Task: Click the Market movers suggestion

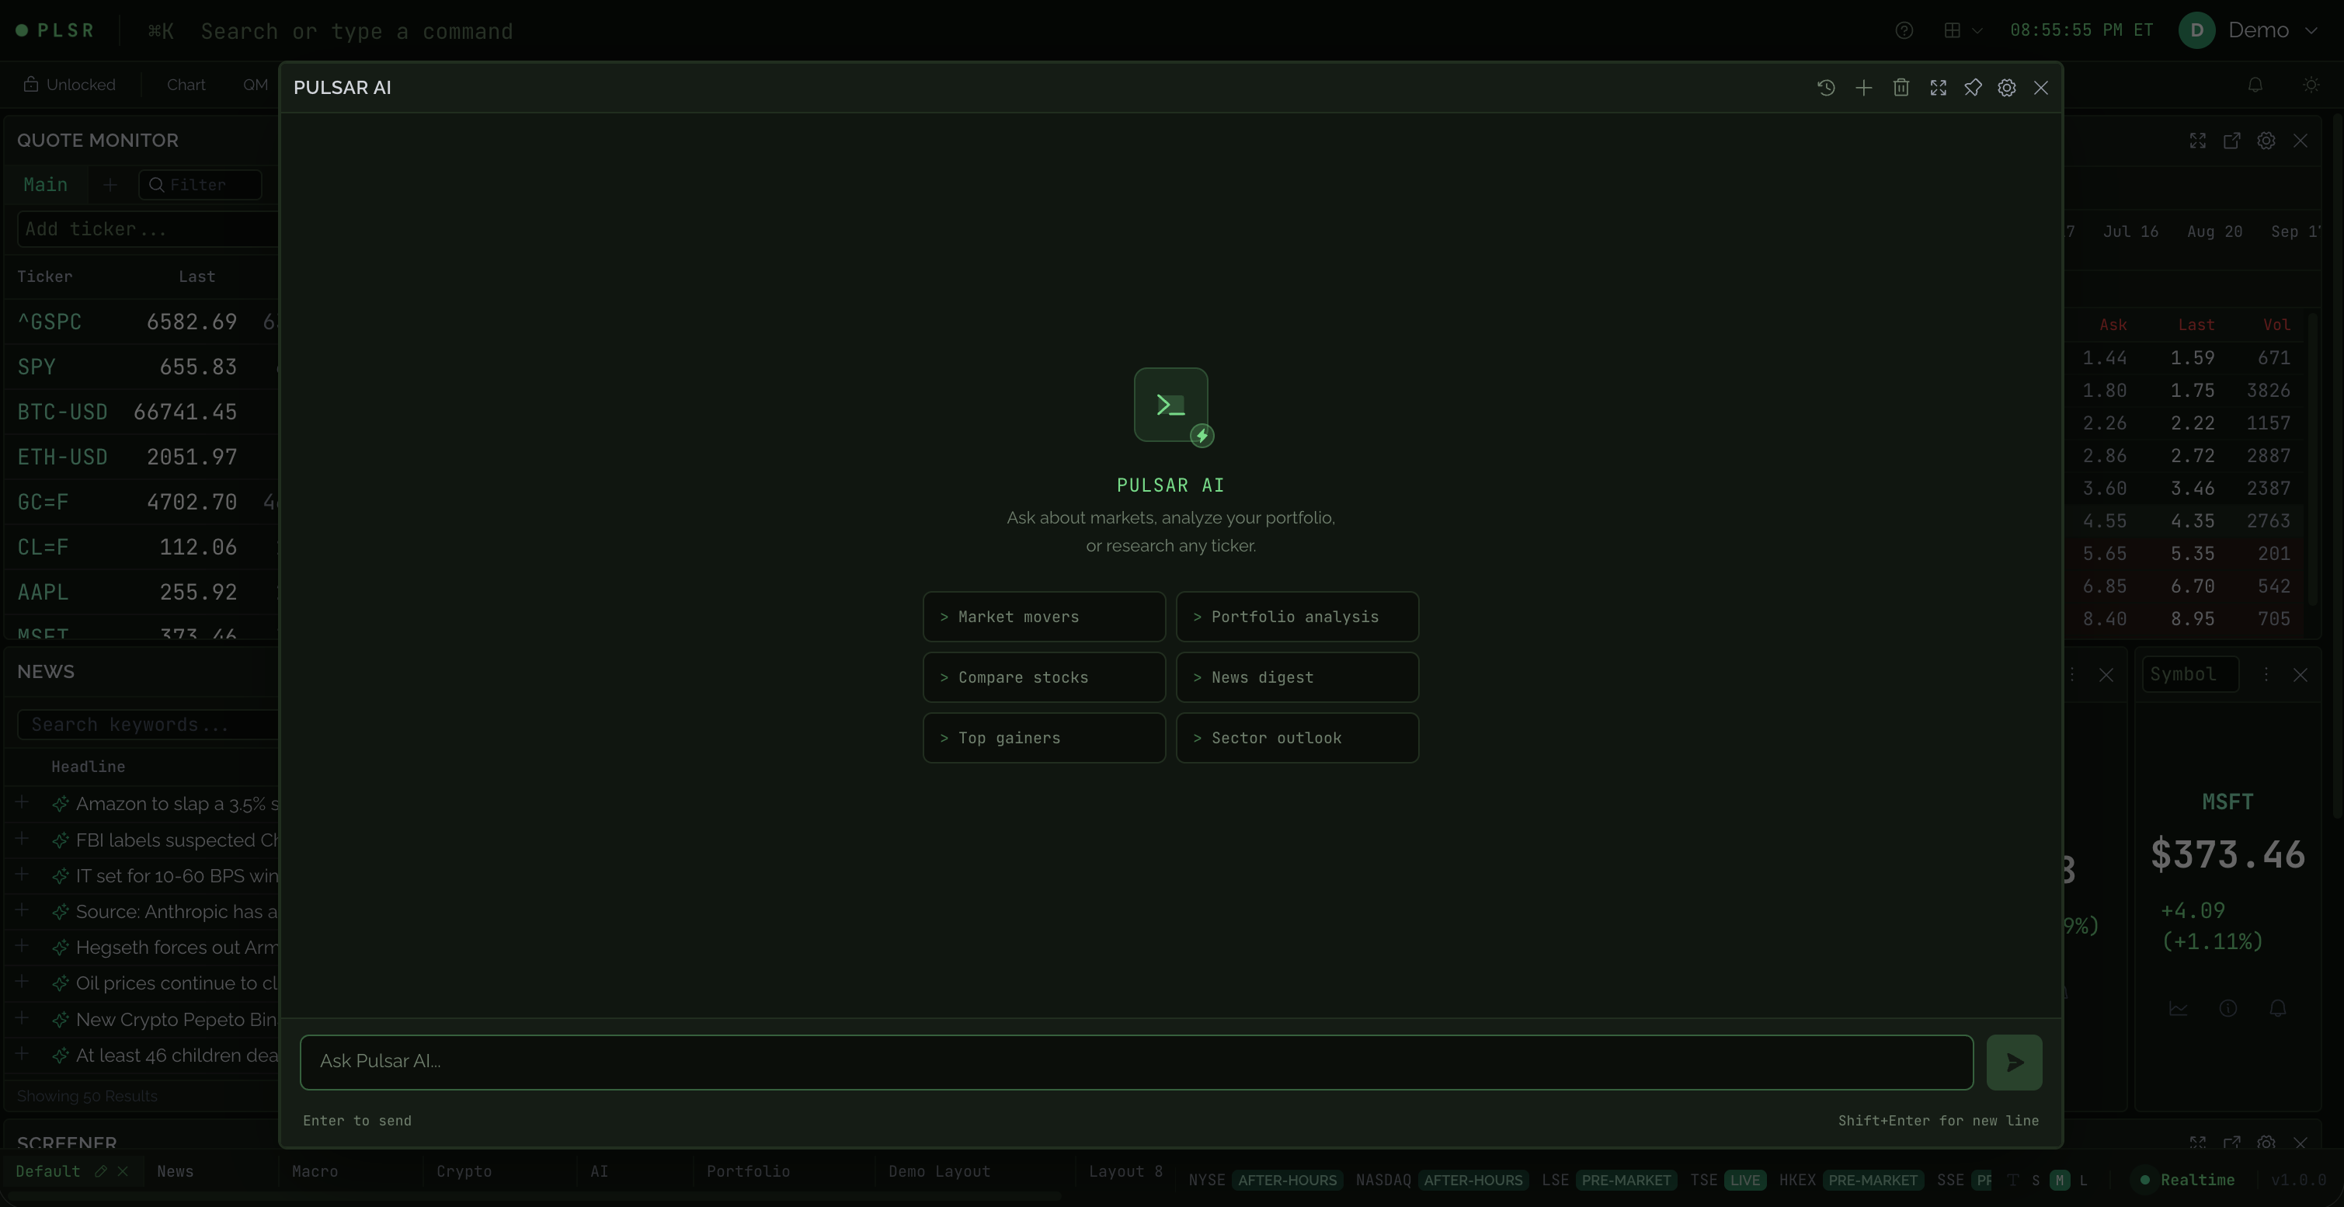Action: pos(1043,616)
